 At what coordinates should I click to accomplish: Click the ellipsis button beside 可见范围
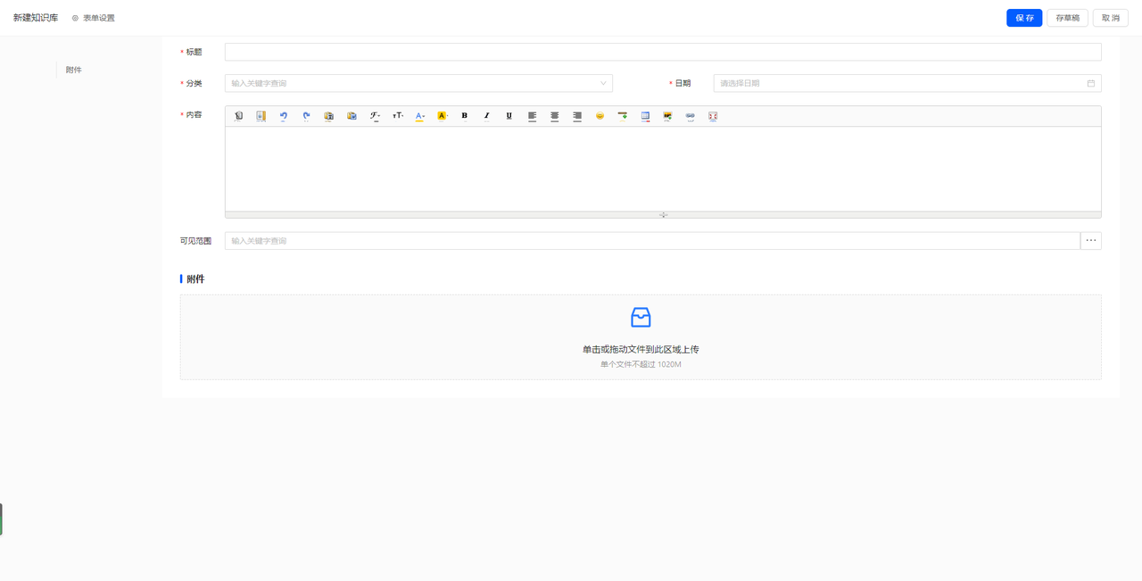1091,241
